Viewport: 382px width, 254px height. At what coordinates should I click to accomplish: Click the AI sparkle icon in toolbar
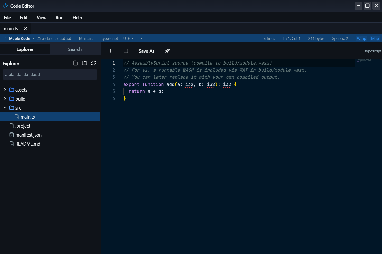point(167,51)
